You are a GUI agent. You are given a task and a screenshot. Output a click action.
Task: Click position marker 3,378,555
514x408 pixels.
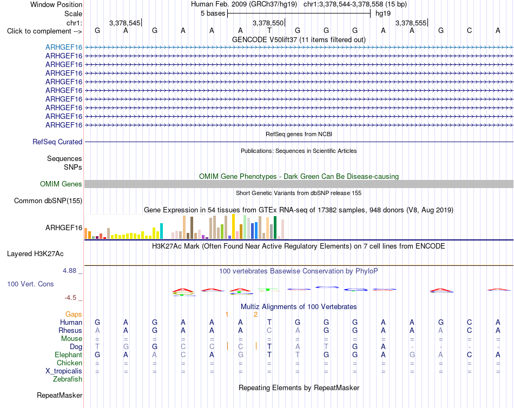click(x=411, y=23)
